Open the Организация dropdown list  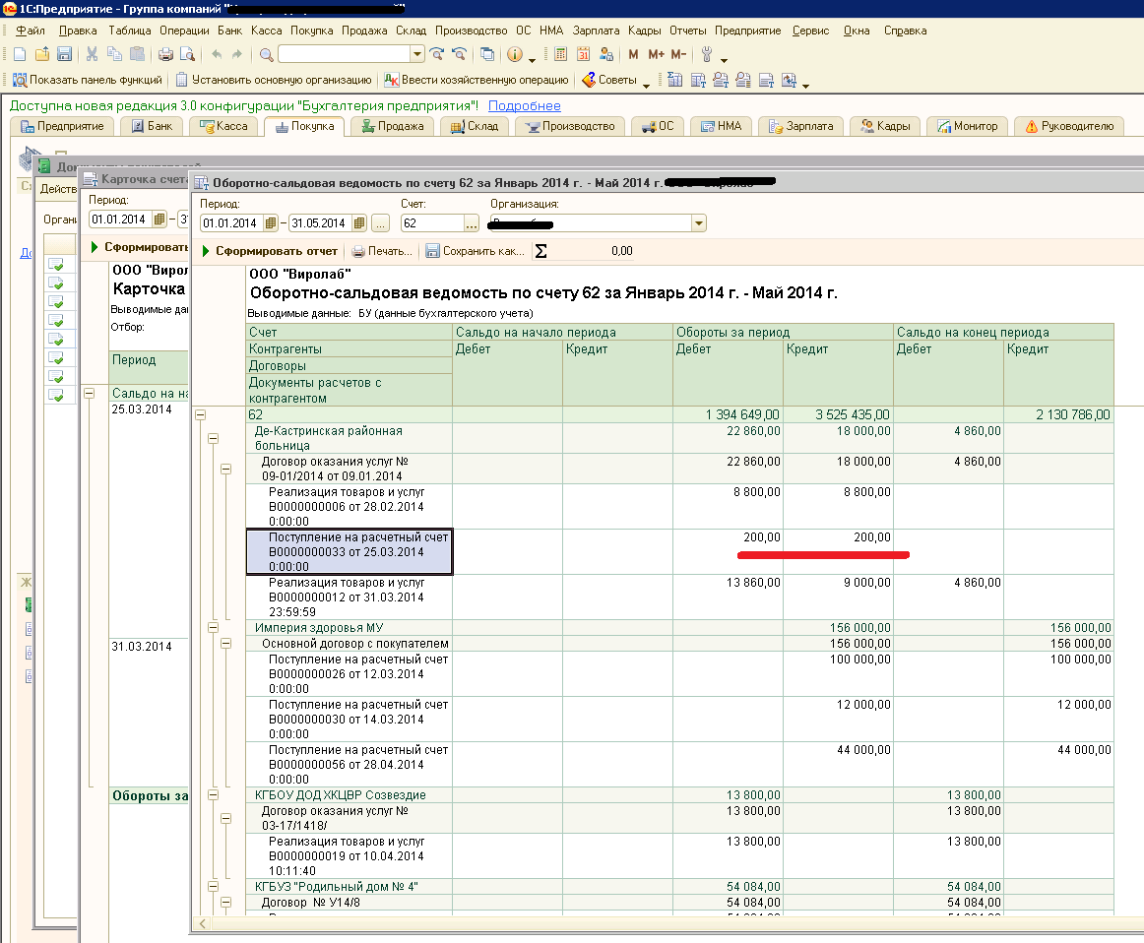point(699,223)
